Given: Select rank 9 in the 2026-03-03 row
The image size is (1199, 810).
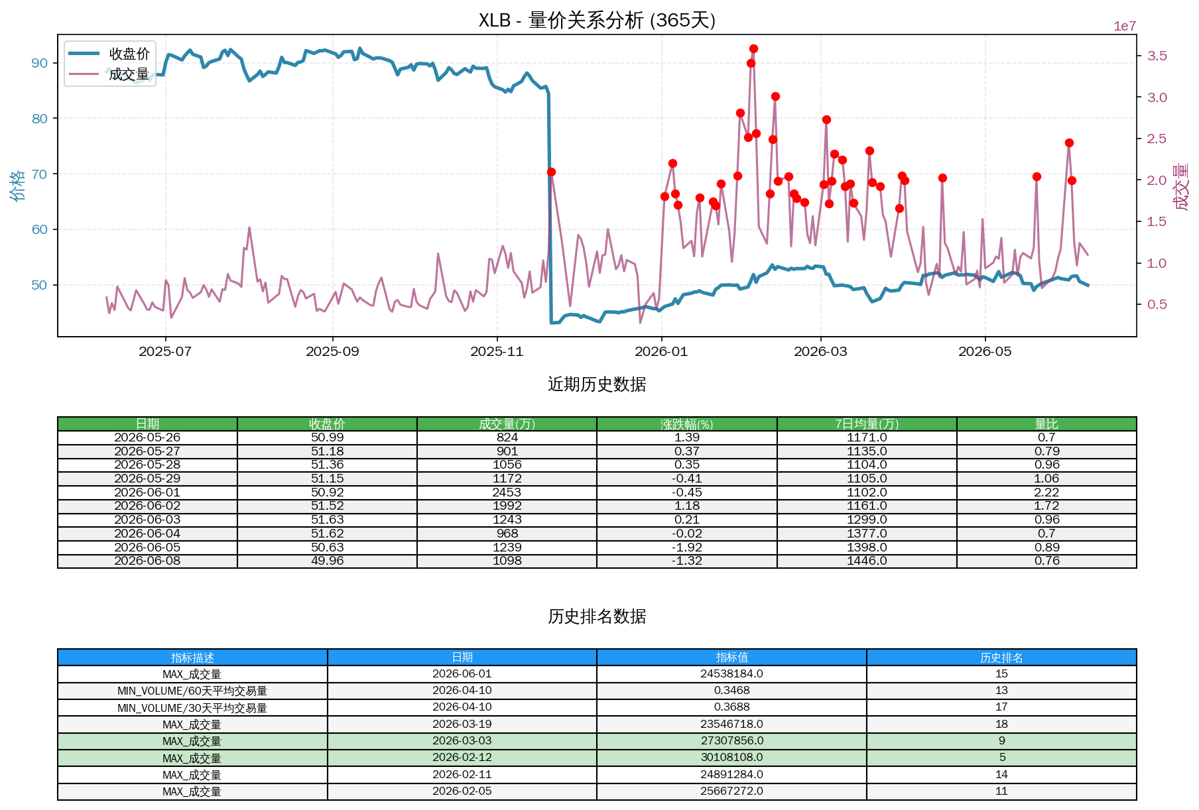Looking at the screenshot, I should pyautogui.click(x=1001, y=741).
